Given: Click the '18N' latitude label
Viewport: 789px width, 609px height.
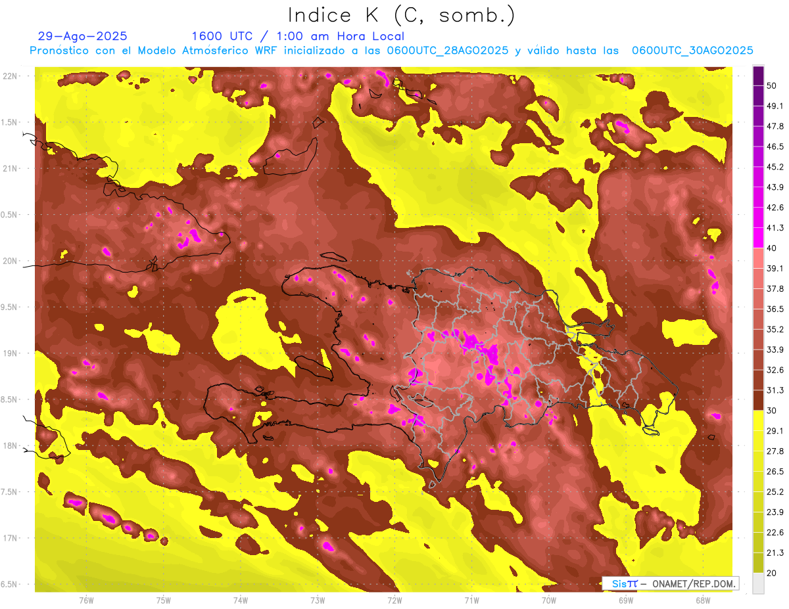Looking at the screenshot, I should click(x=10, y=445).
